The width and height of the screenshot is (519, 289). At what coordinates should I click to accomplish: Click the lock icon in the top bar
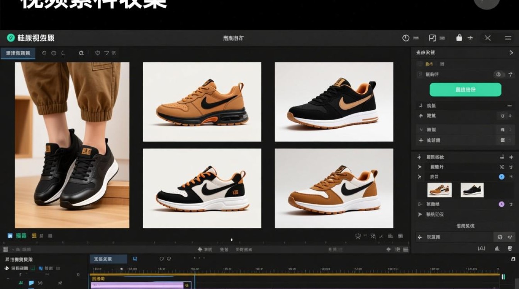[459, 38]
